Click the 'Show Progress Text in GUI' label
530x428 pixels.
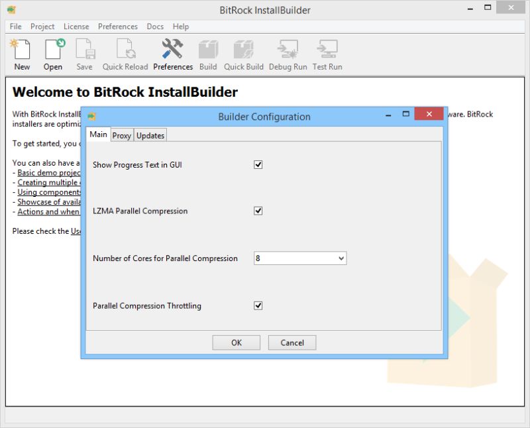tap(137, 165)
